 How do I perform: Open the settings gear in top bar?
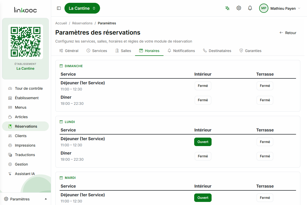239,8
